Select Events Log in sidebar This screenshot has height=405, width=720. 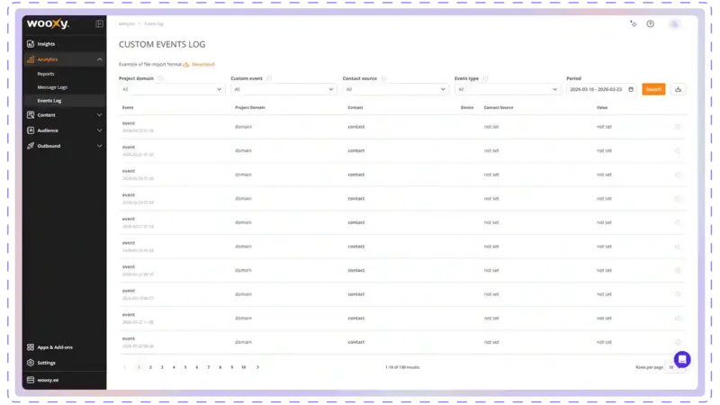pos(49,101)
